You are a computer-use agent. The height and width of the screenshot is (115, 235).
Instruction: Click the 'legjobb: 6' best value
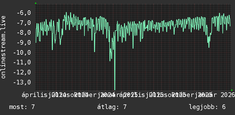[x=207, y=107]
